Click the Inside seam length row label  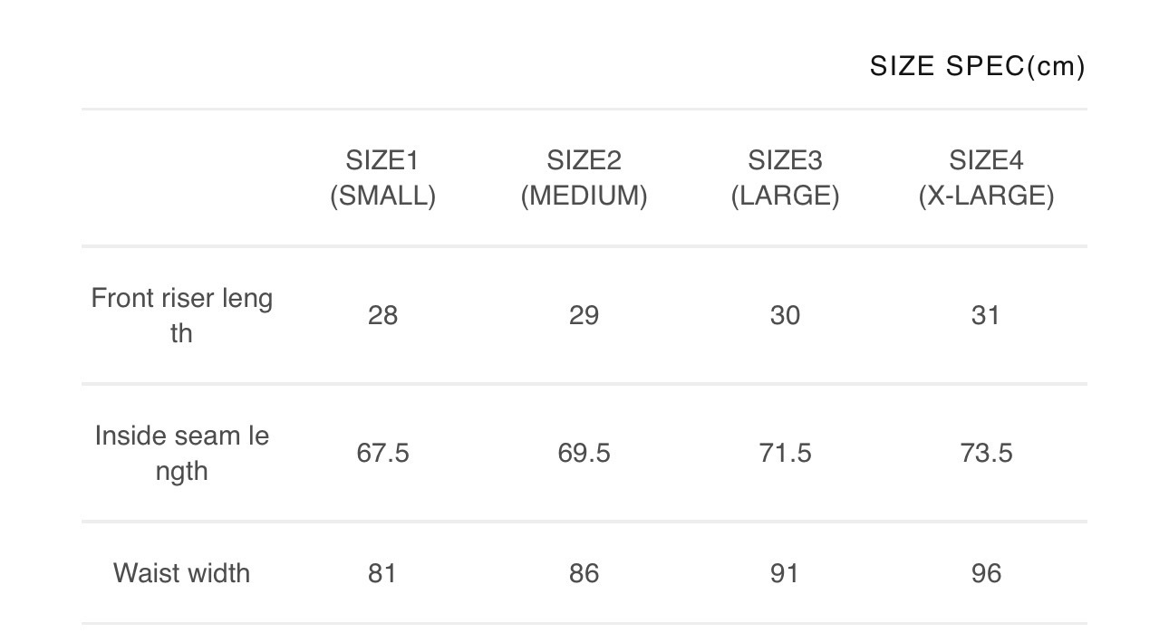tap(181, 453)
